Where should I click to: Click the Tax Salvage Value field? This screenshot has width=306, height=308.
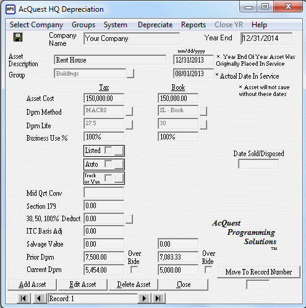pos(104,244)
